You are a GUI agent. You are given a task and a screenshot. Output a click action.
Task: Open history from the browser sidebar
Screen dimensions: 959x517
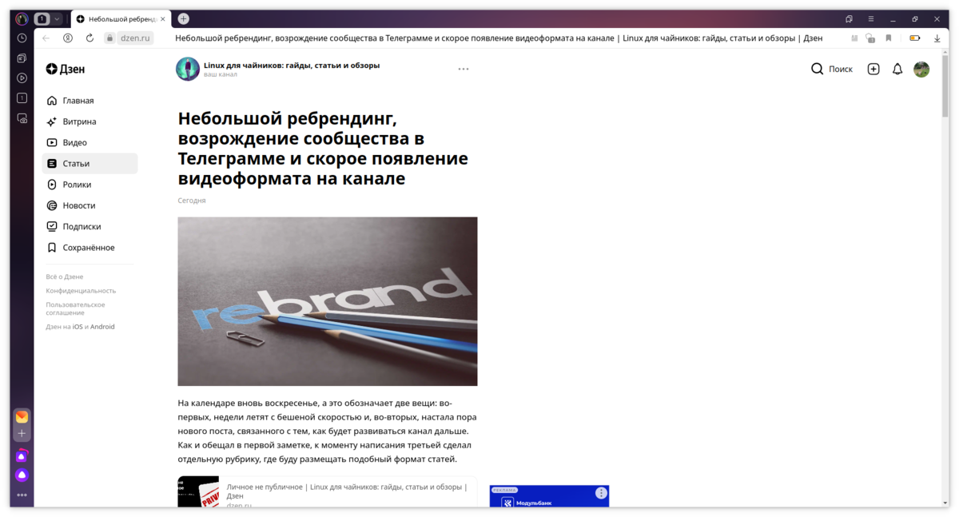(x=22, y=37)
